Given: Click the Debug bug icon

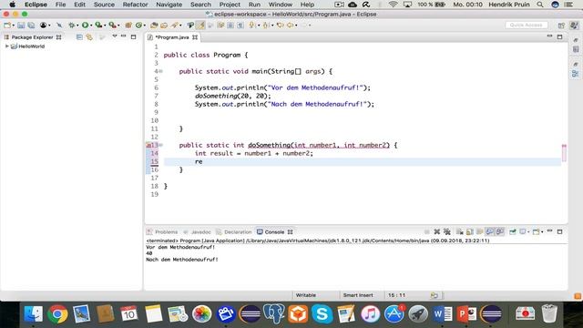Looking at the screenshot, I should tap(71, 26).
